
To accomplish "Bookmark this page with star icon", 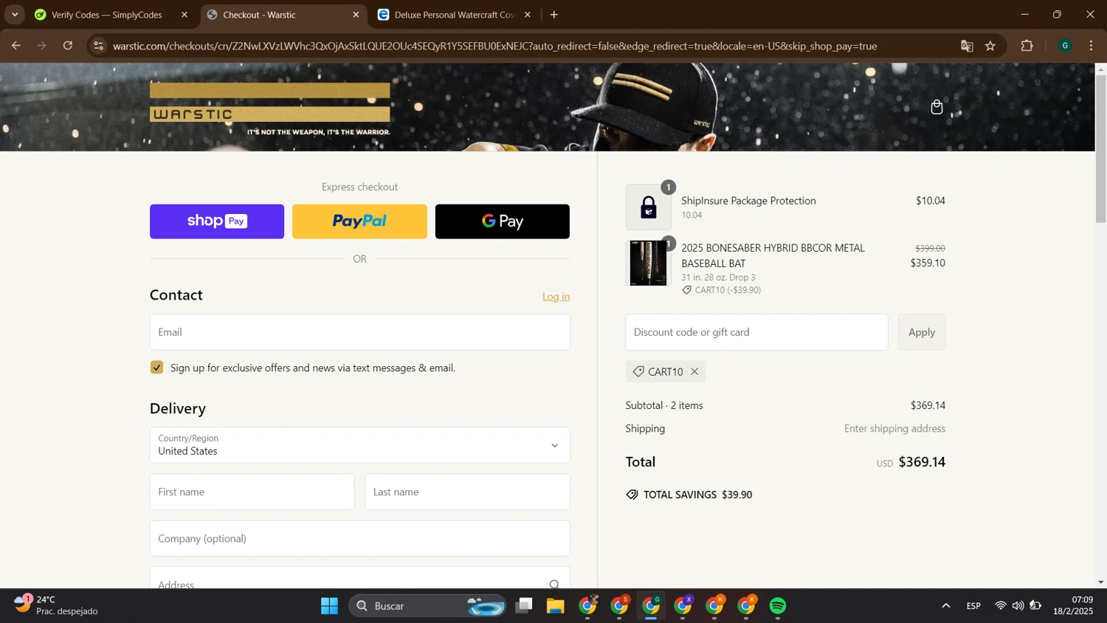I will 990,46.
